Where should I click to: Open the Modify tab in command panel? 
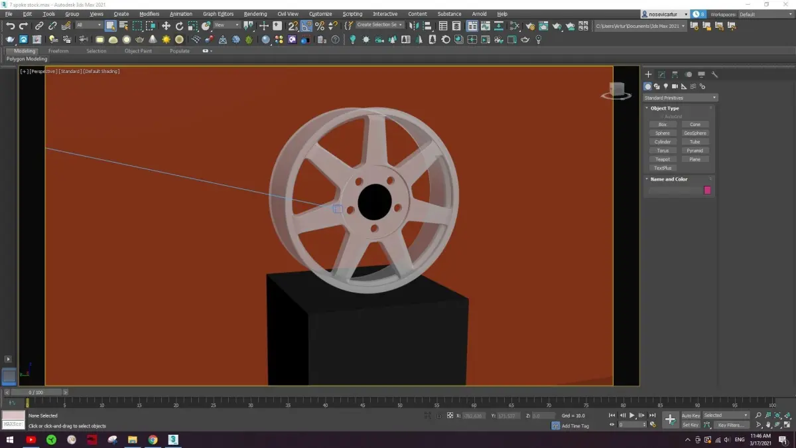coord(661,74)
